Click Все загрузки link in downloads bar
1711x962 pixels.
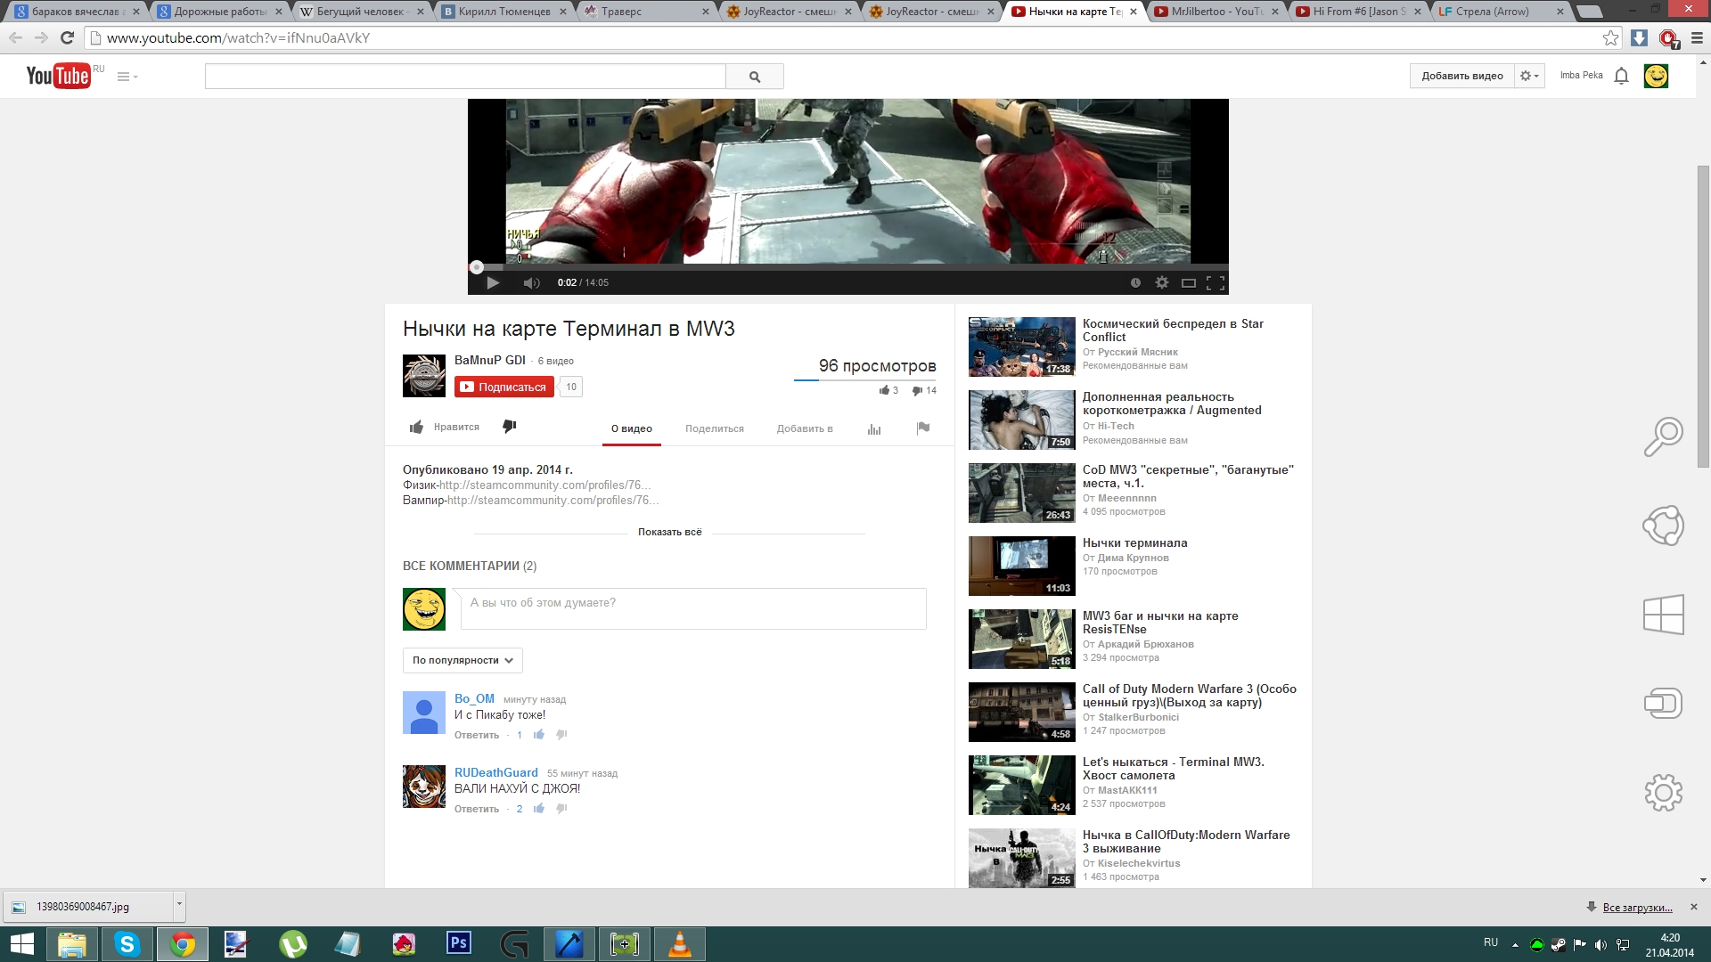[x=1637, y=907]
